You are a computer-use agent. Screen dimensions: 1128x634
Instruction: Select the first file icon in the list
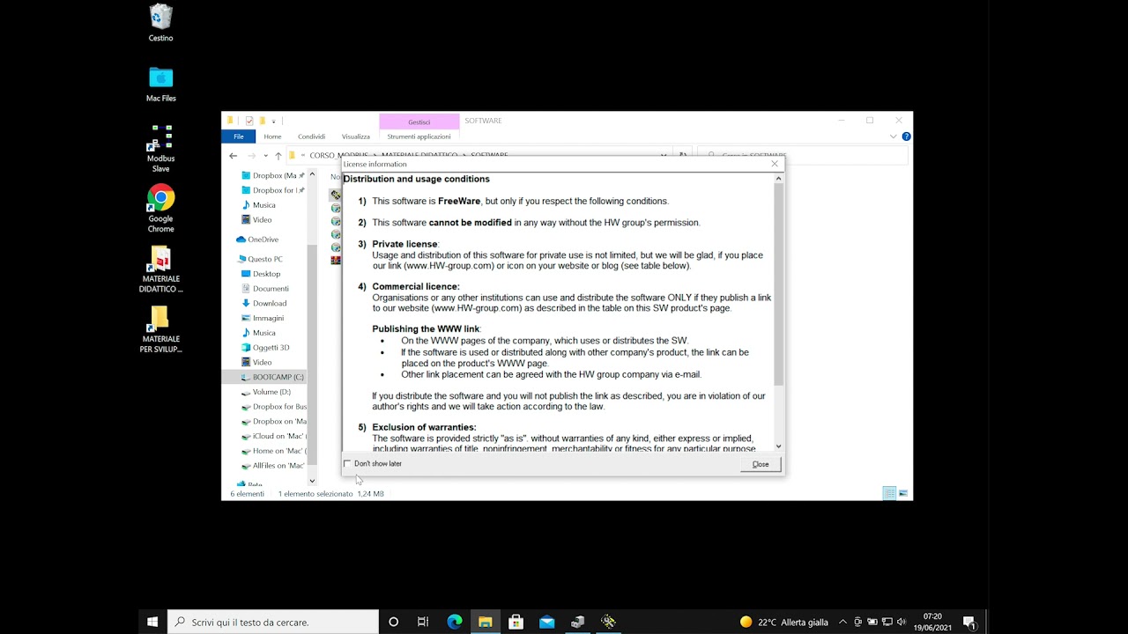[x=336, y=195]
